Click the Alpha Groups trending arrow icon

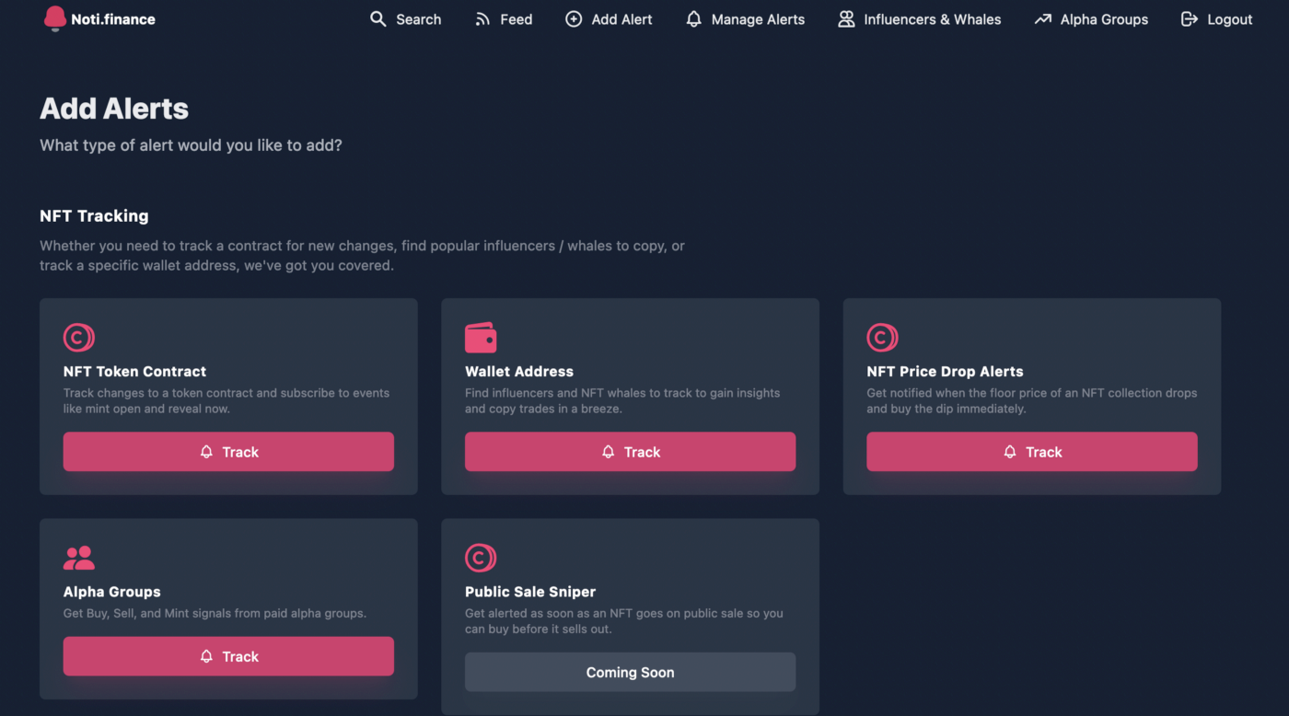[1042, 19]
